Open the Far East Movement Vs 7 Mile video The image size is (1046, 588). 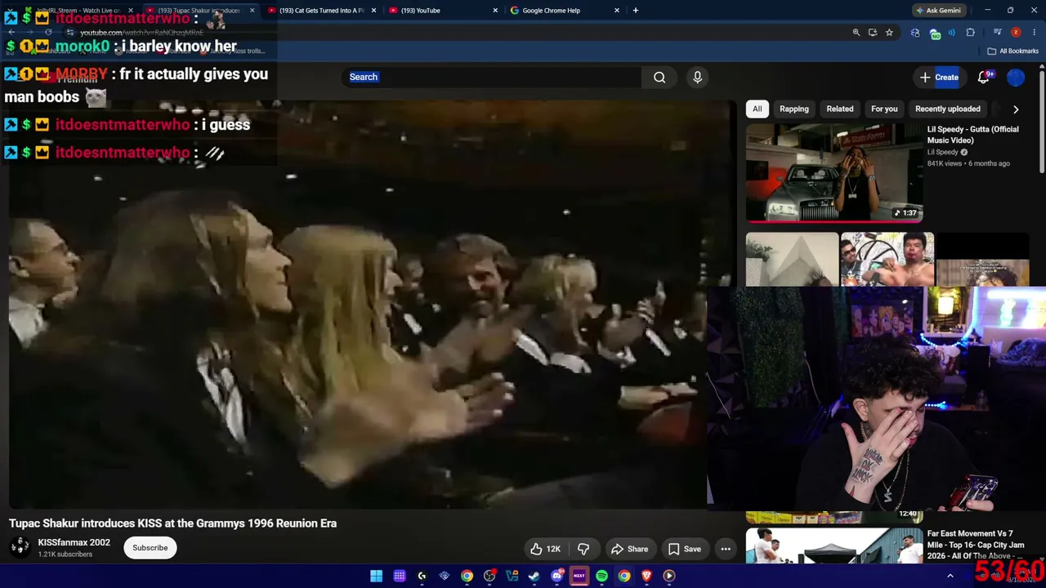[x=975, y=545]
